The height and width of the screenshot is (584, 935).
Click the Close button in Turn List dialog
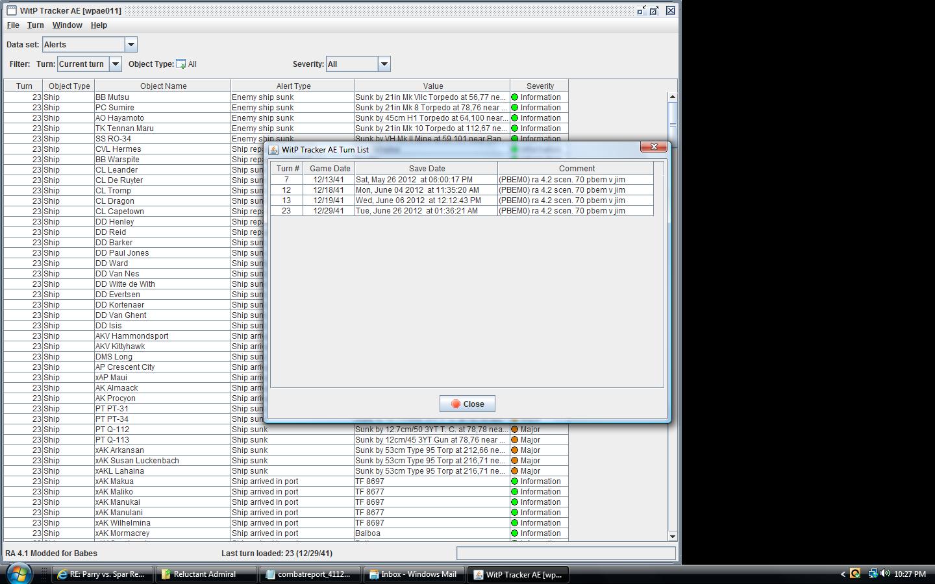coord(467,404)
